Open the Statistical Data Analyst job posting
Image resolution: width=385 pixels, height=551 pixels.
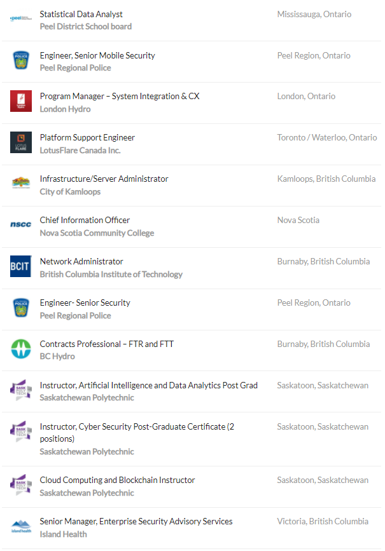click(81, 14)
